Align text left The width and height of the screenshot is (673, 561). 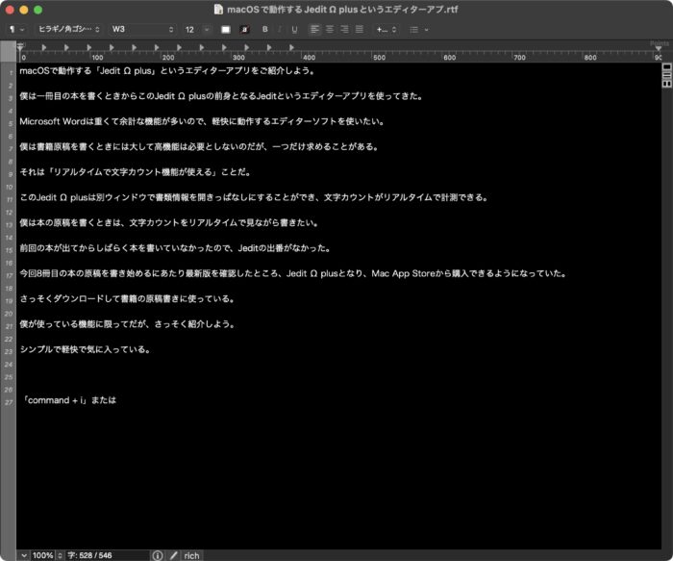tap(315, 29)
